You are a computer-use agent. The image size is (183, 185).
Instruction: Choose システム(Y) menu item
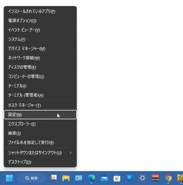coord(40,39)
